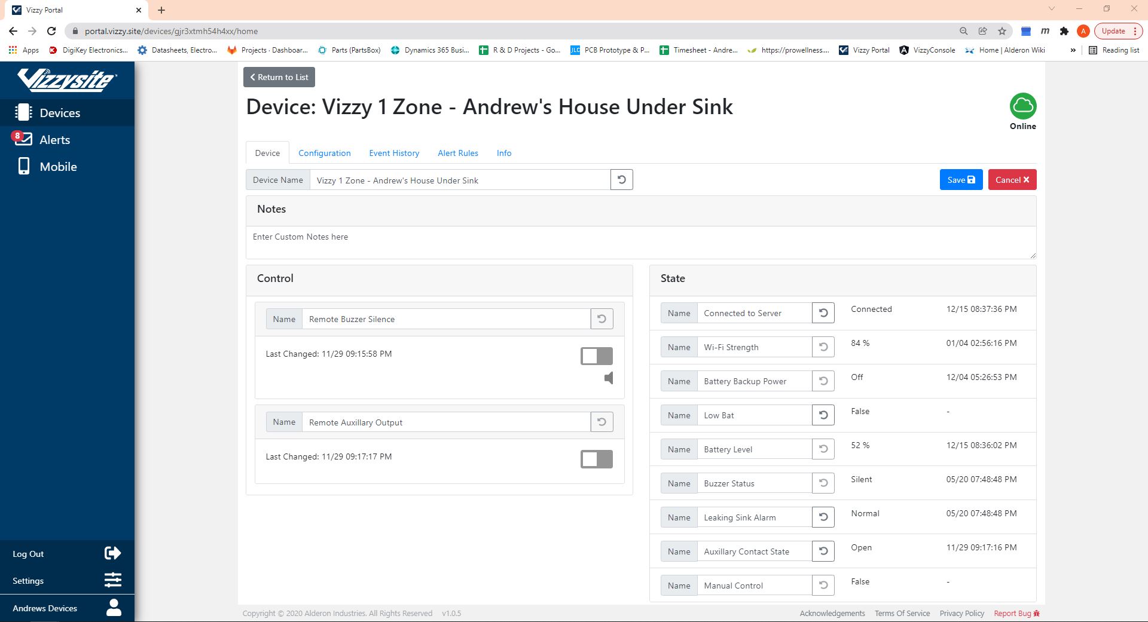Open the Event History tab
Screen dimensions: 1148x622
click(x=394, y=153)
